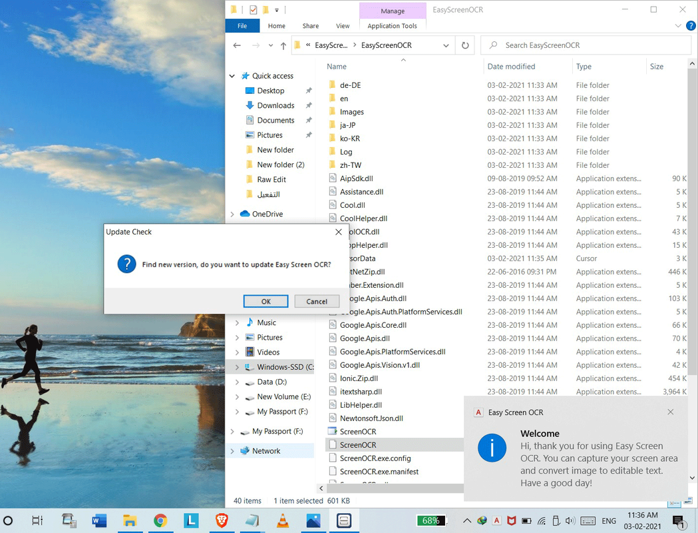This screenshot has width=698, height=533.
Task: Expand the Windows-SSD (C:) node
Action: (x=238, y=367)
